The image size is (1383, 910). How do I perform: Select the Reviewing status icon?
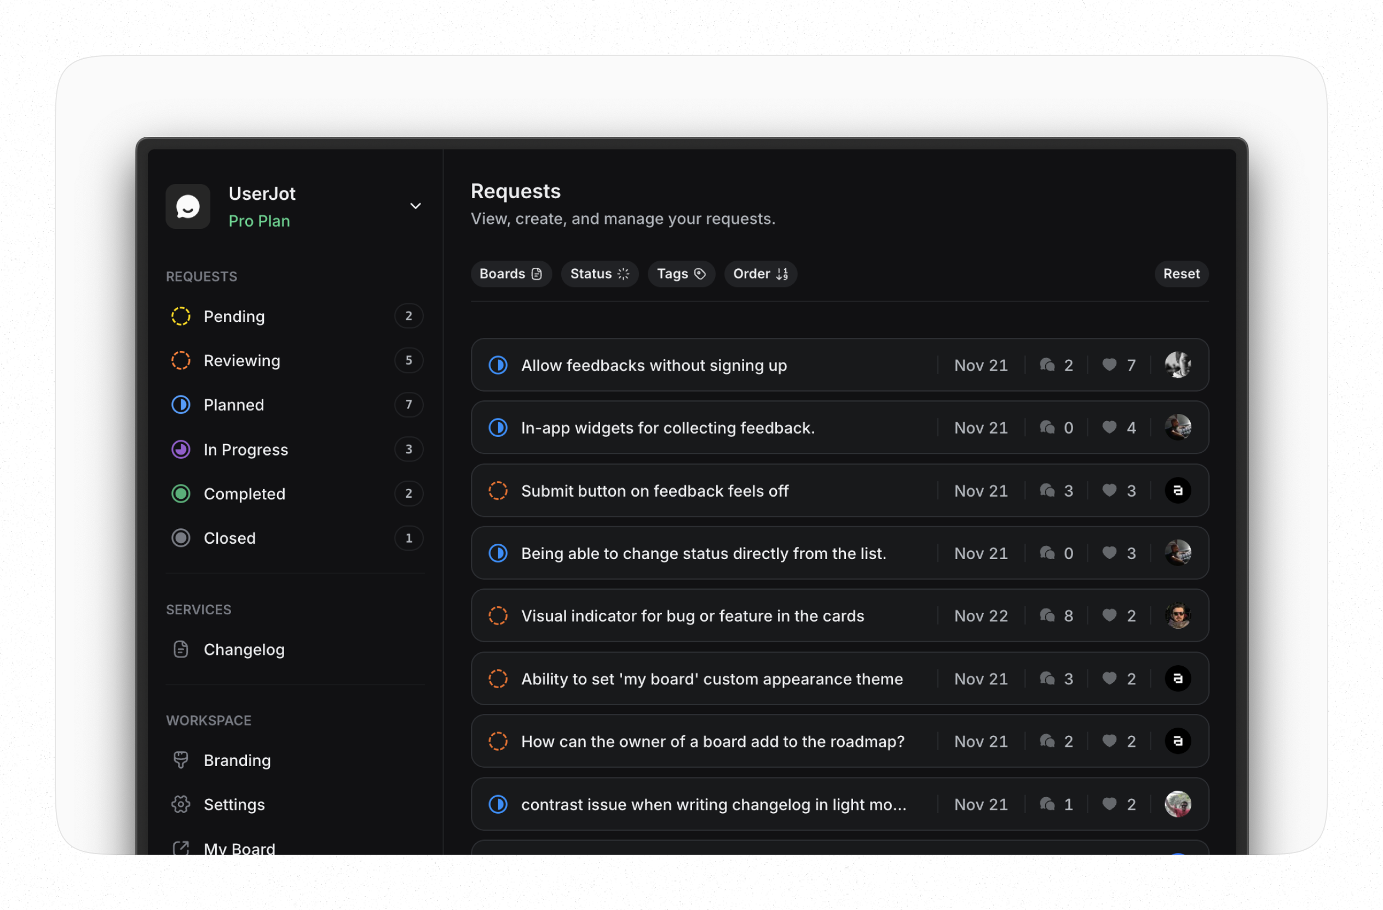click(x=181, y=360)
